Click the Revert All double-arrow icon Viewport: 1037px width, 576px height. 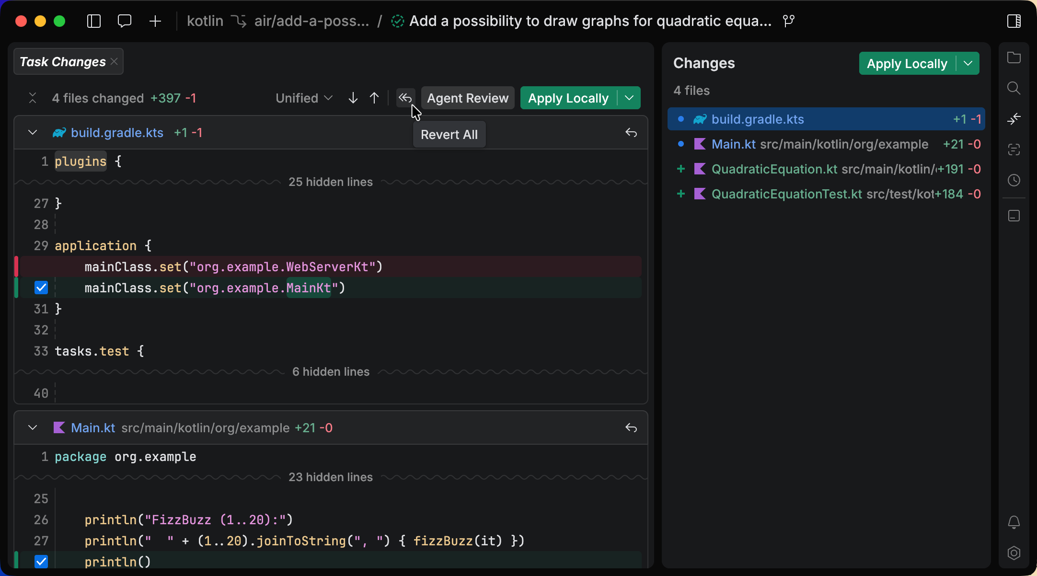pyautogui.click(x=405, y=98)
